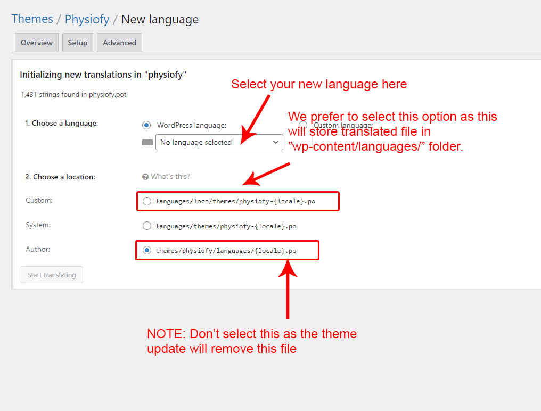Open the 'No language selected' dropdown
541x411 pixels.
coord(213,142)
